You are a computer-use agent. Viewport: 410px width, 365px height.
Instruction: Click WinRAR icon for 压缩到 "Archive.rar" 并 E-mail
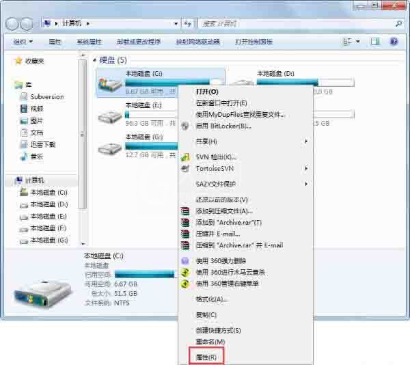point(185,245)
